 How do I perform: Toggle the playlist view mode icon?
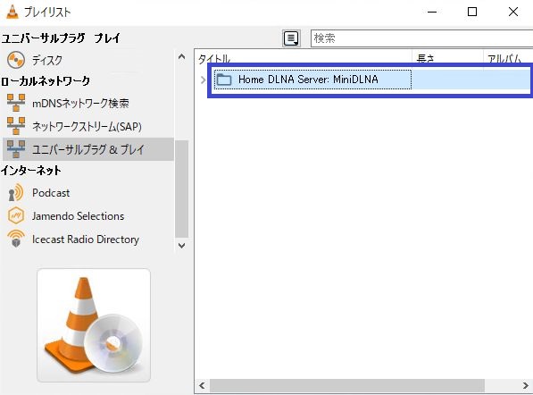[291, 38]
